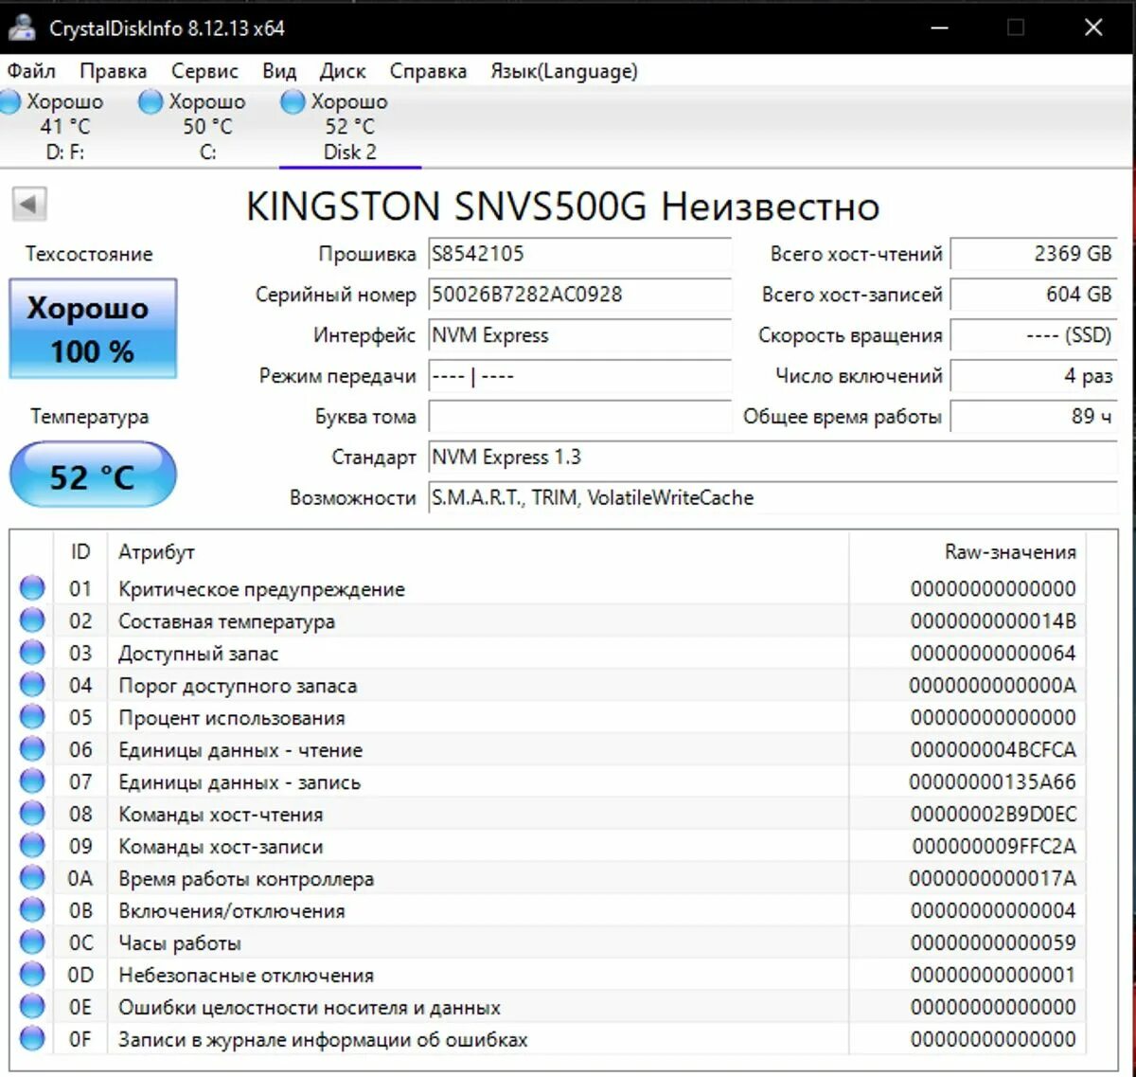Image resolution: width=1136 pixels, height=1077 pixels.
Task: Select row Единицы данных - запись
Action: point(548,781)
